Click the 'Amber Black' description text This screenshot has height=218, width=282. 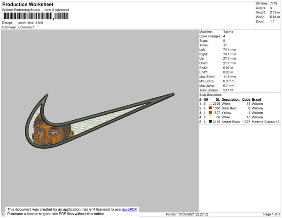231,122
